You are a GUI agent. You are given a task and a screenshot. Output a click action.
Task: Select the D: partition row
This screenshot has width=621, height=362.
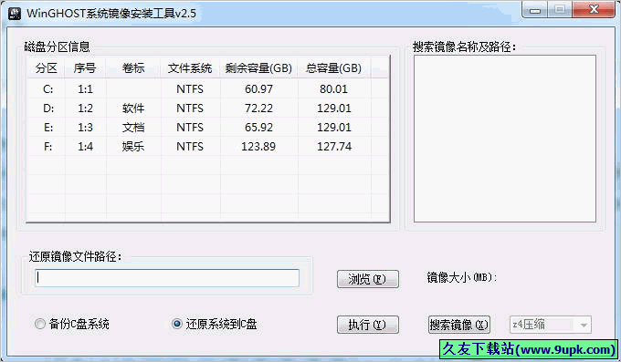coord(208,108)
